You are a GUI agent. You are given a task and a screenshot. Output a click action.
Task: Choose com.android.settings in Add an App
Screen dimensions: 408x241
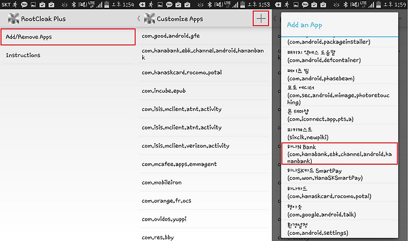click(x=339, y=229)
